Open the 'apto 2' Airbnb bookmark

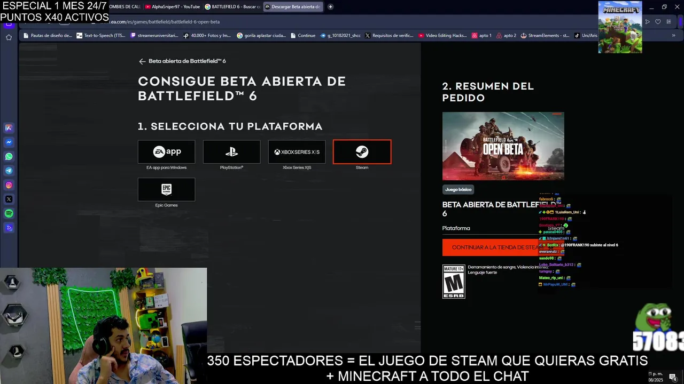pyautogui.click(x=506, y=36)
